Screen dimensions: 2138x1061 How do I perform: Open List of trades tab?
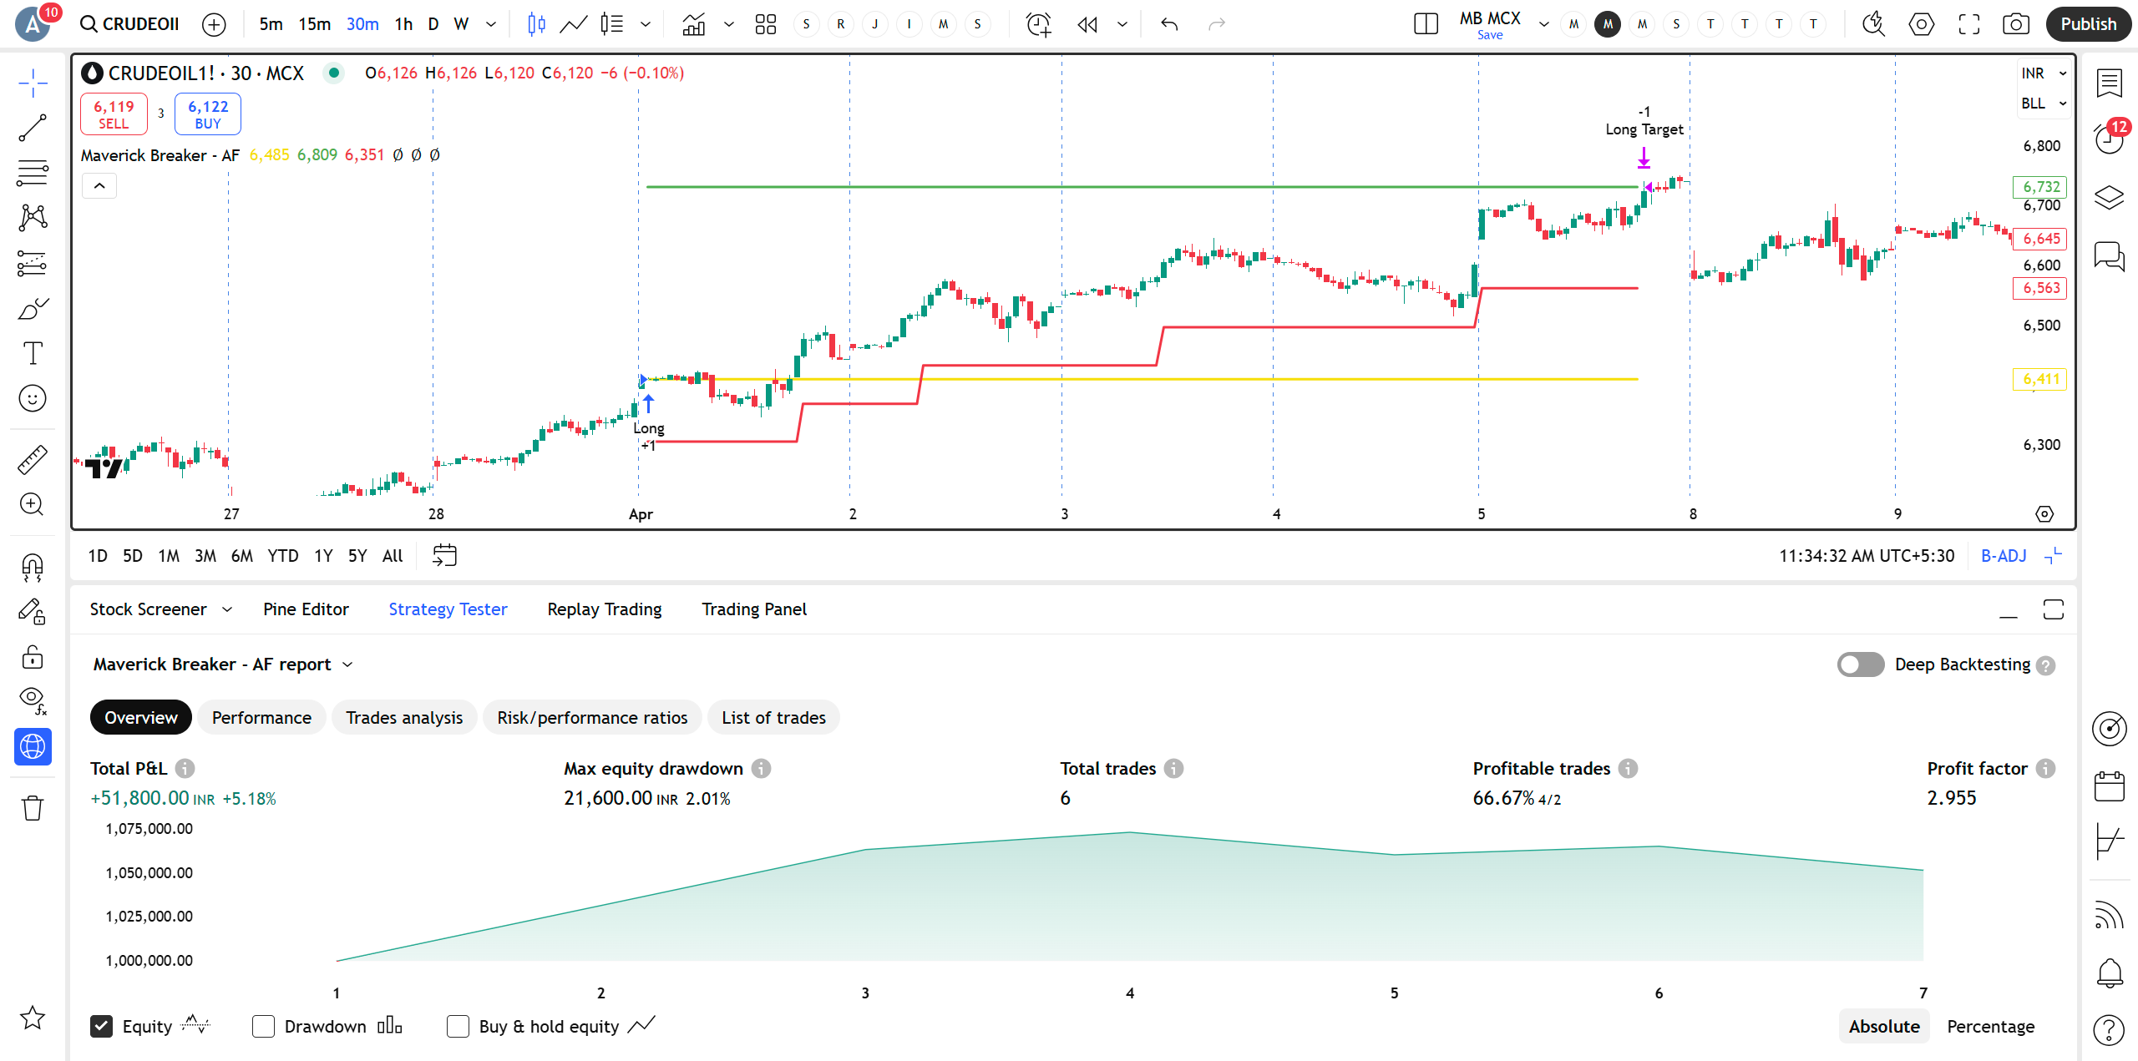pyautogui.click(x=773, y=718)
